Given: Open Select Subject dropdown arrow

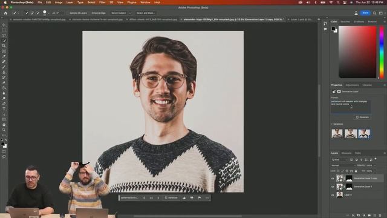Looking at the screenshot, I should (x=130, y=13).
